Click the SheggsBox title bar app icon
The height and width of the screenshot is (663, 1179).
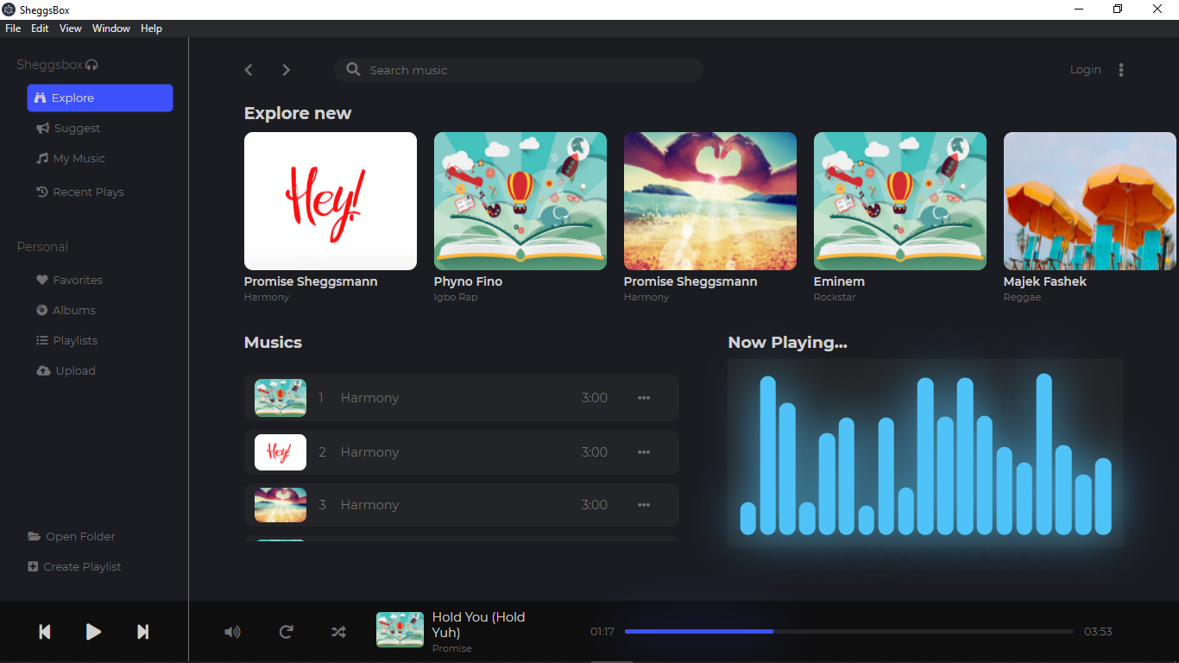click(x=9, y=9)
